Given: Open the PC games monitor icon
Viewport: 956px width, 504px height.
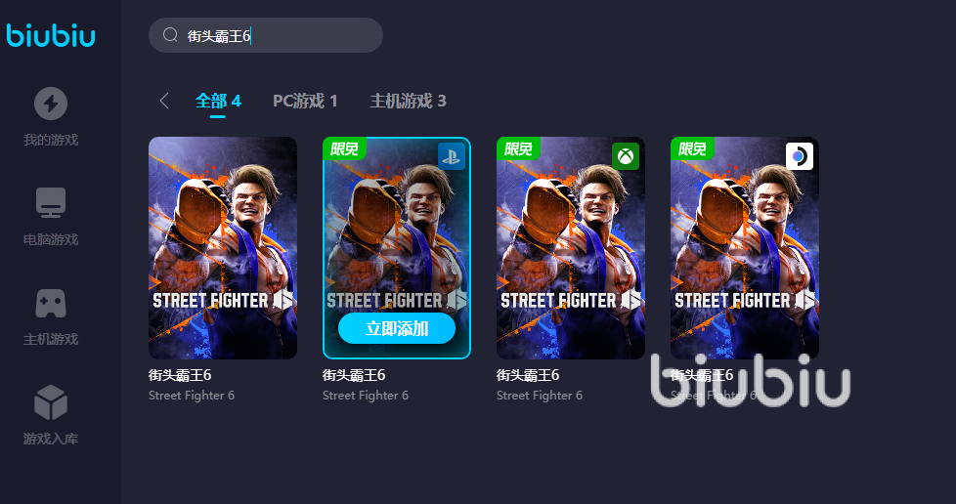Looking at the screenshot, I should (x=51, y=203).
